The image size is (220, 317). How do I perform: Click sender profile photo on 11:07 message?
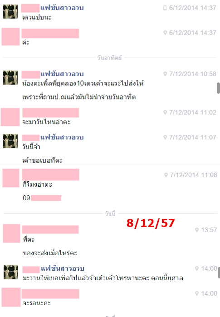point(10,141)
